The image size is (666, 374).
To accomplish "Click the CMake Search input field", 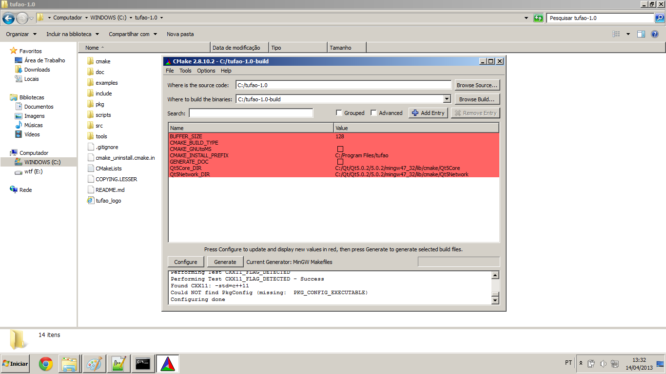I will (251, 113).
